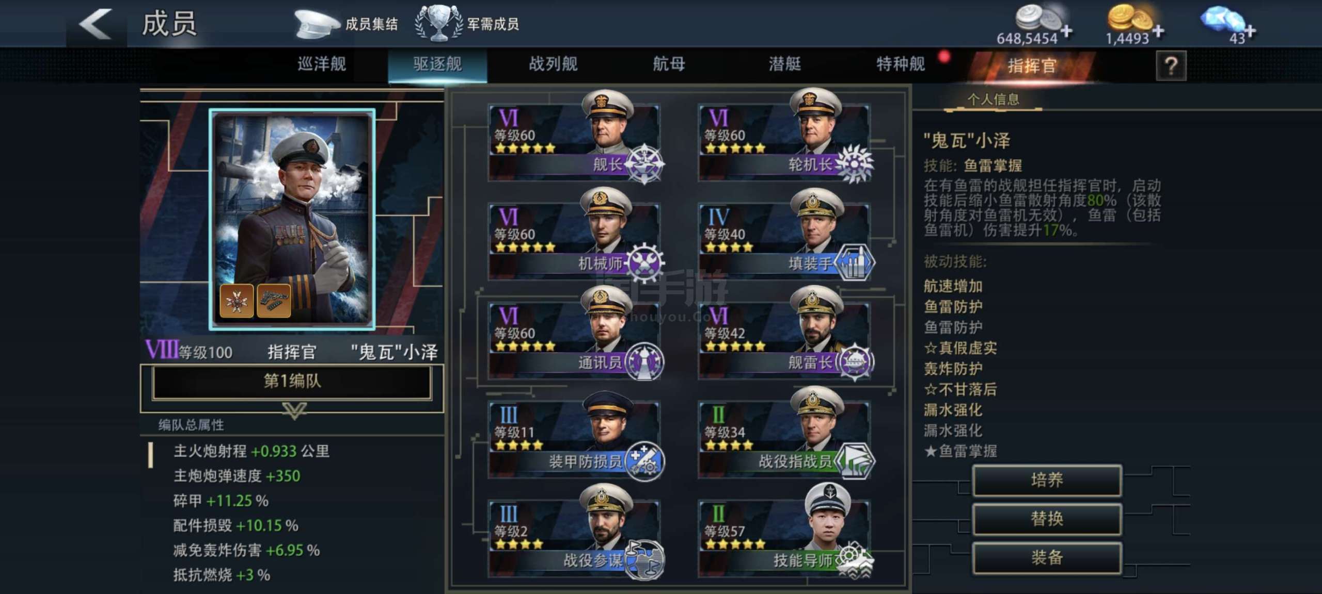Screen dimensions: 1322x594
Task: Click the 培养 button
Action: (1047, 480)
